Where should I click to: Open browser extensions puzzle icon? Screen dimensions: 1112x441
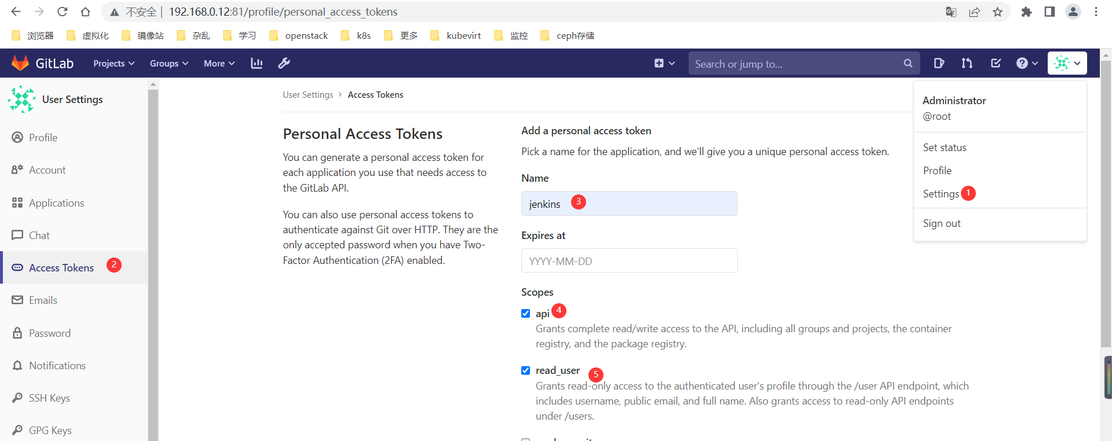(x=1026, y=12)
